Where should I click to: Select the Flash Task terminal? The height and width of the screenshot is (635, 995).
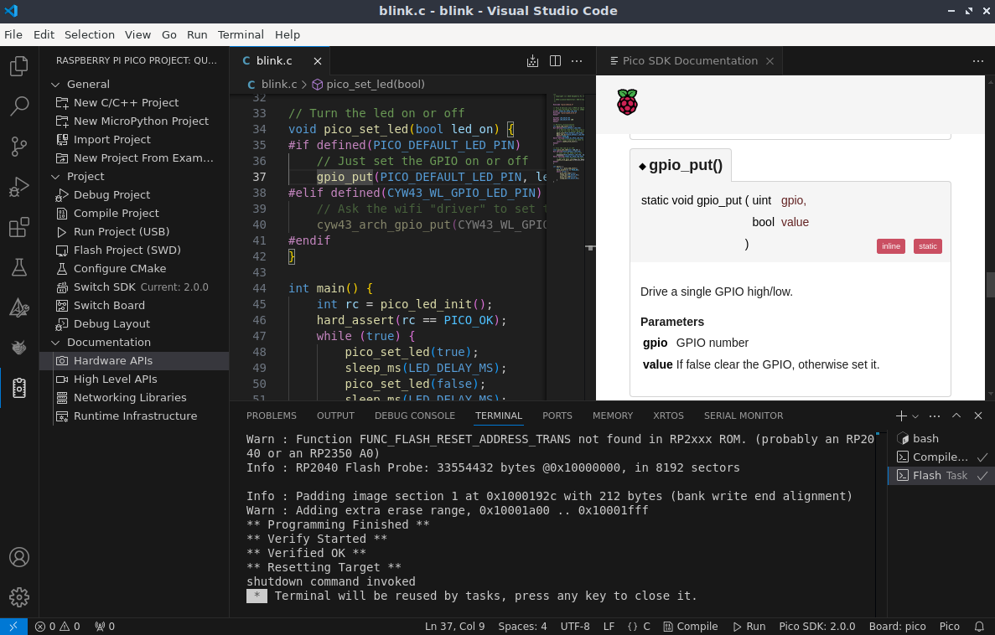941,475
